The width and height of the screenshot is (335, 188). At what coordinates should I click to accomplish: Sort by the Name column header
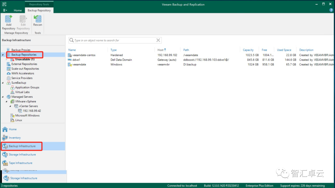(x=72, y=50)
